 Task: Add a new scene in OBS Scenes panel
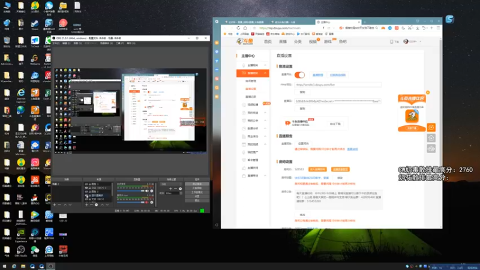(54, 205)
